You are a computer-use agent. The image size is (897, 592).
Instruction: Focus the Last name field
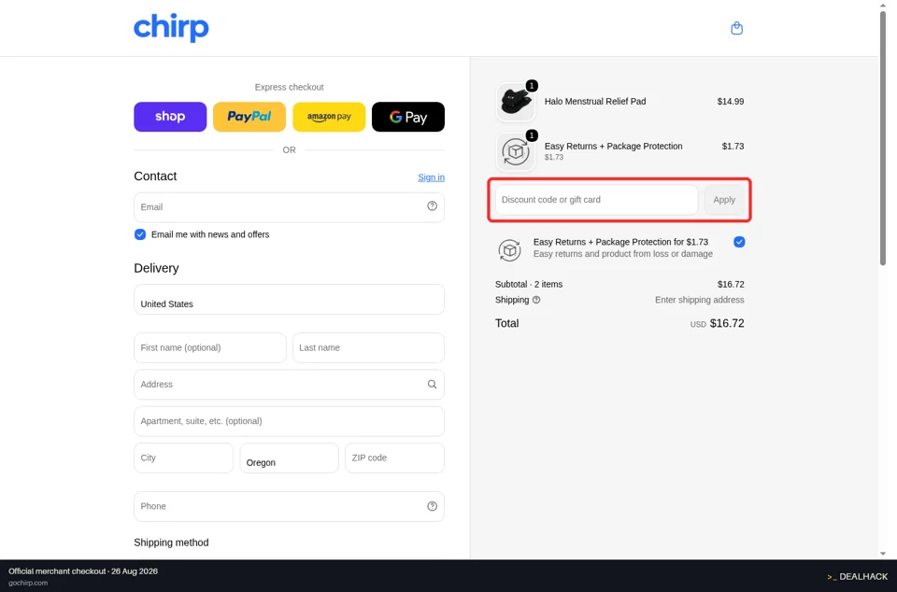[368, 347]
